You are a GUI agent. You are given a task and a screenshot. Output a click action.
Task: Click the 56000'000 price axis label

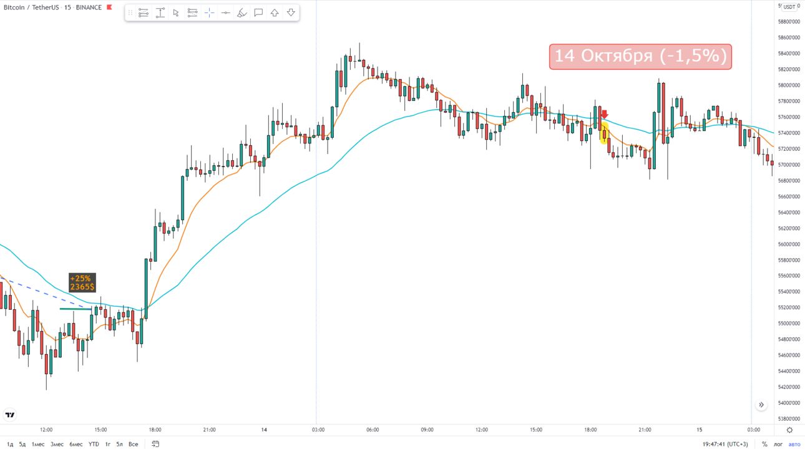coord(789,244)
